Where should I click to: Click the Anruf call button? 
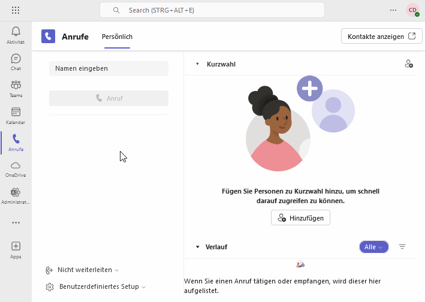click(108, 98)
